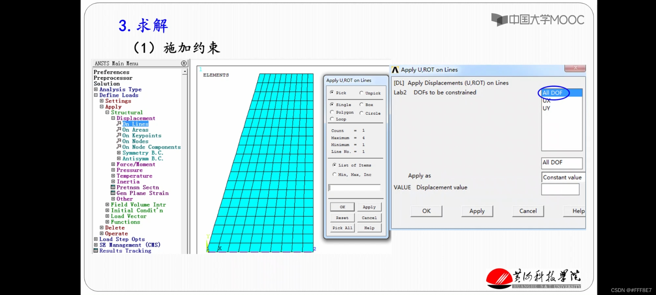Select the Unpick radio button
This screenshot has height=295, width=656.
tap(361, 93)
